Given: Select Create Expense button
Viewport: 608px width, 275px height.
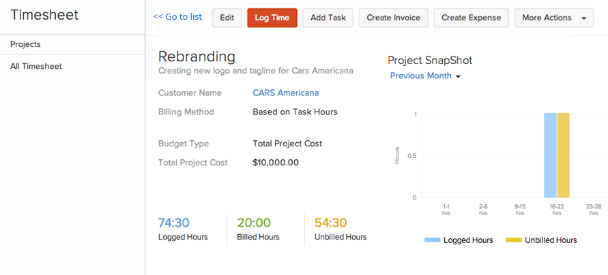Looking at the screenshot, I should coord(471,18).
